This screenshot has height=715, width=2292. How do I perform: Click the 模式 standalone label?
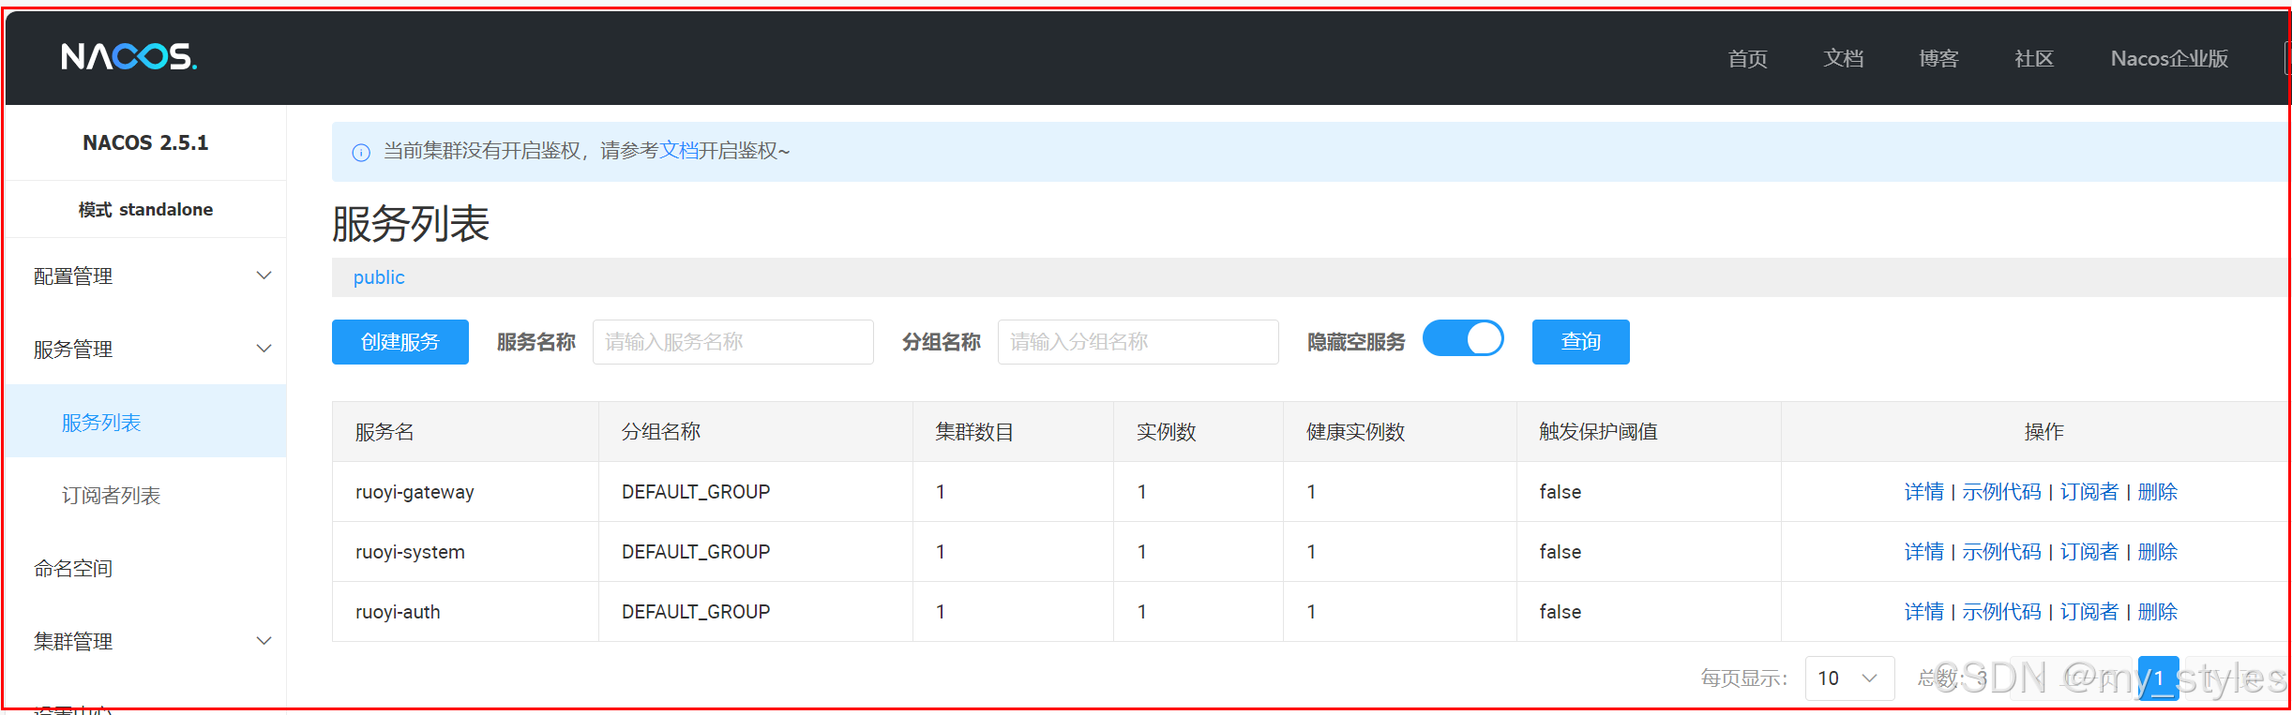(145, 210)
